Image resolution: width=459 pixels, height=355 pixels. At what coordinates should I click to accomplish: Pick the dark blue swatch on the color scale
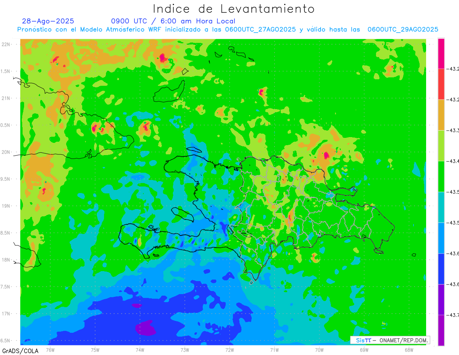[x=441, y=268]
